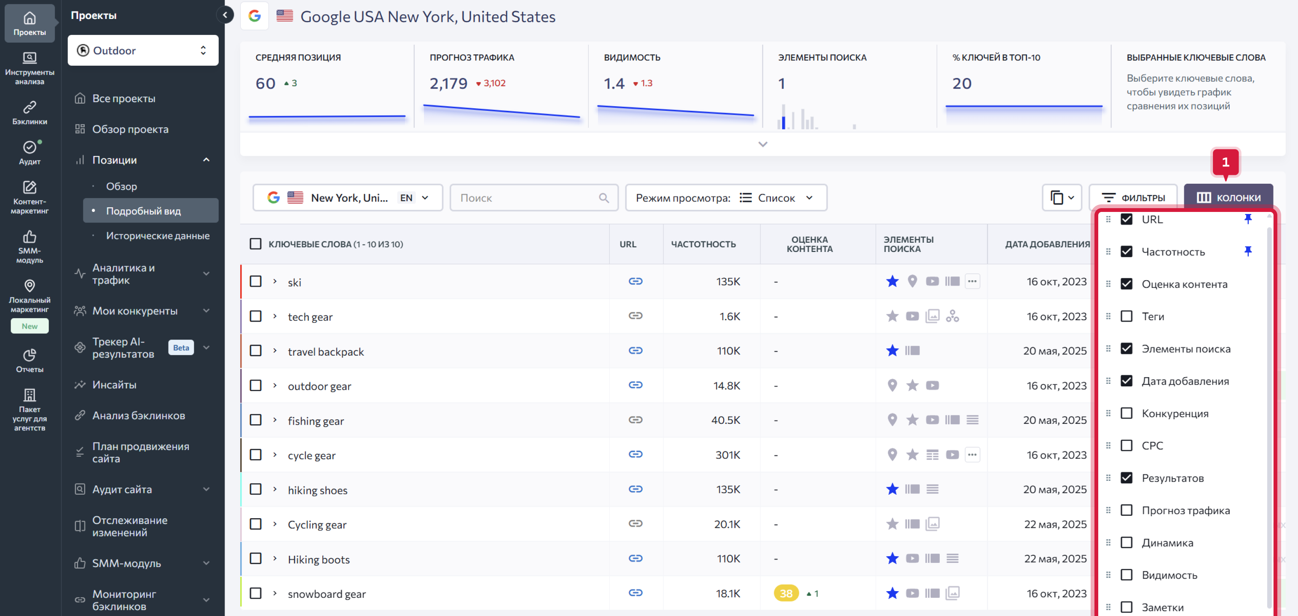Viewport: 1298px width, 616px height.
Task: Expand the ski keyword row
Action: point(275,281)
